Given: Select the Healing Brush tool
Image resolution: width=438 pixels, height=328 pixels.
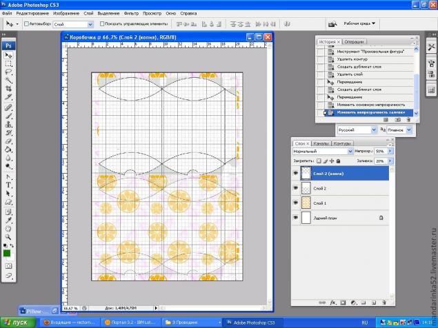Looking at the screenshot, I should tap(9, 107).
